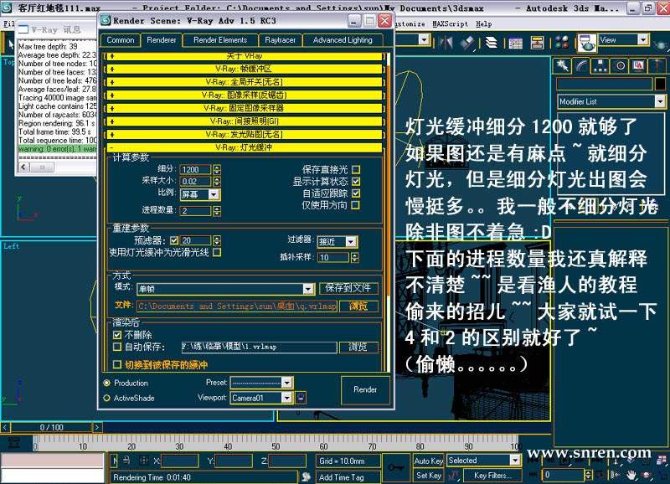The width and height of the screenshot is (670, 484).
Task: Expand the V-Ray:: 帧缓冲区 rollout
Action: pyautogui.click(x=245, y=69)
